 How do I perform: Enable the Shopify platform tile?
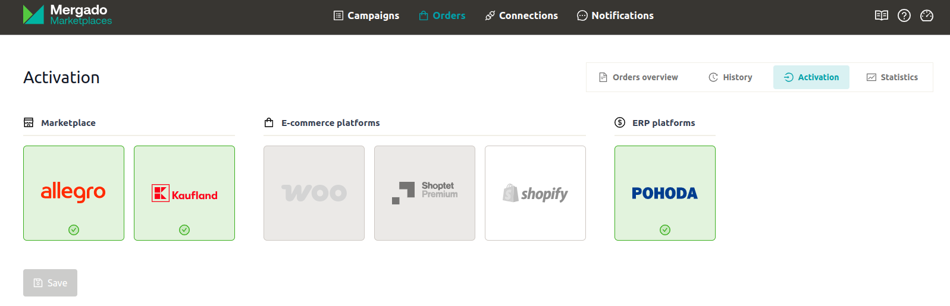(535, 193)
